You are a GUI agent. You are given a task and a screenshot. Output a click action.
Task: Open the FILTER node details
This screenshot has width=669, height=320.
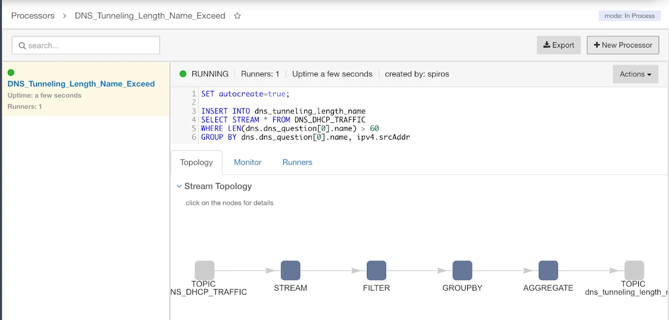[376, 270]
